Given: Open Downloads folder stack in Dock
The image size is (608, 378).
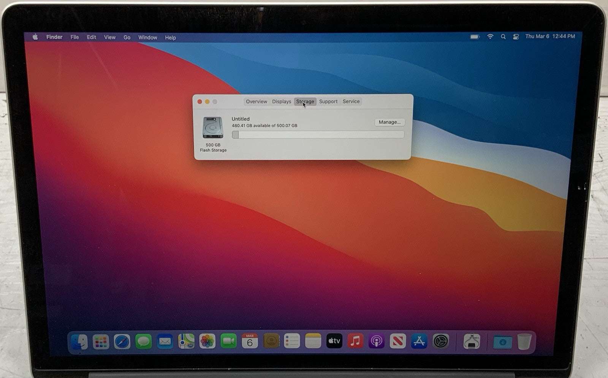Looking at the screenshot, I should pos(502,342).
